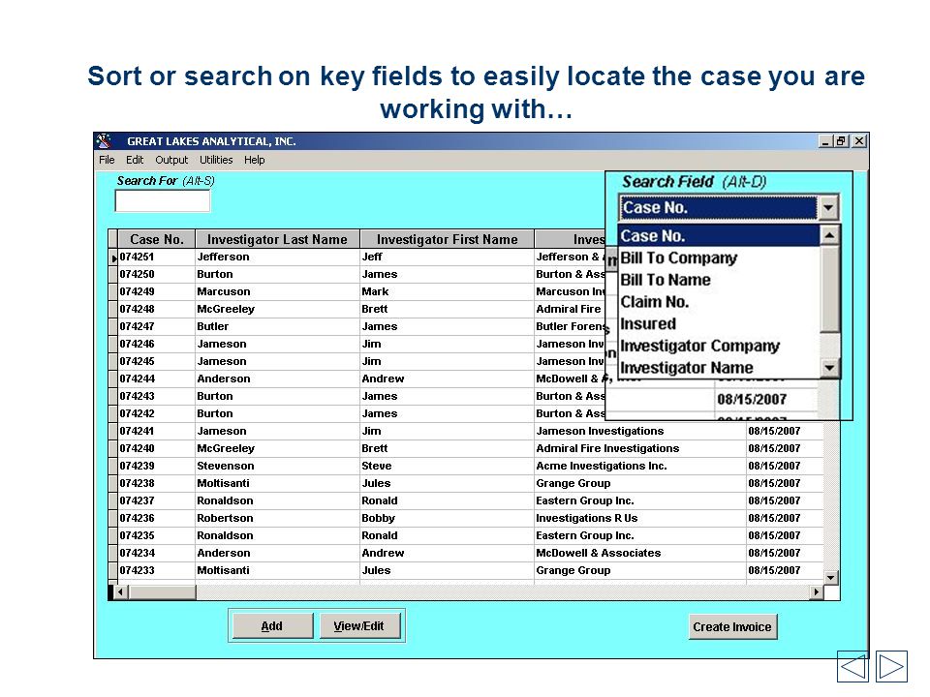Viewport: 930px width, 697px height.
Task: Close the Great Lakes Analytical window
Action: coord(859,141)
